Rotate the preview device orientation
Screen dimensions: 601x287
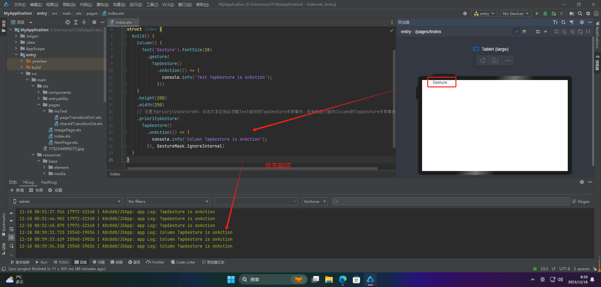[495, 60]
